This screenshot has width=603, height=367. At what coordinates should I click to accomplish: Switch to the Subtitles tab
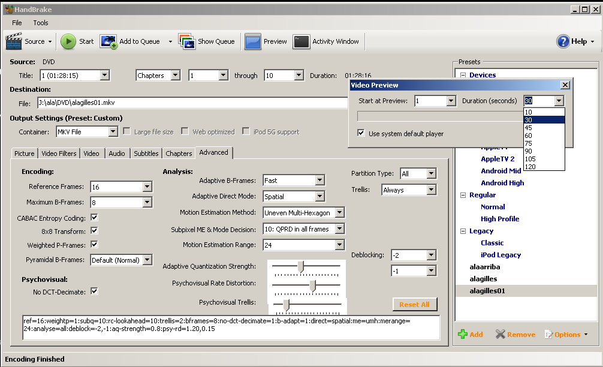tap(146, 153)
